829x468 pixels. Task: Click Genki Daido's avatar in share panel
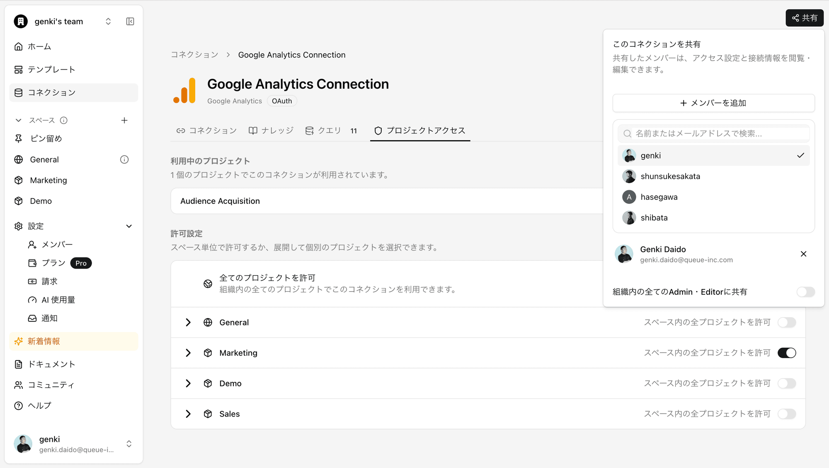[624, 254]
